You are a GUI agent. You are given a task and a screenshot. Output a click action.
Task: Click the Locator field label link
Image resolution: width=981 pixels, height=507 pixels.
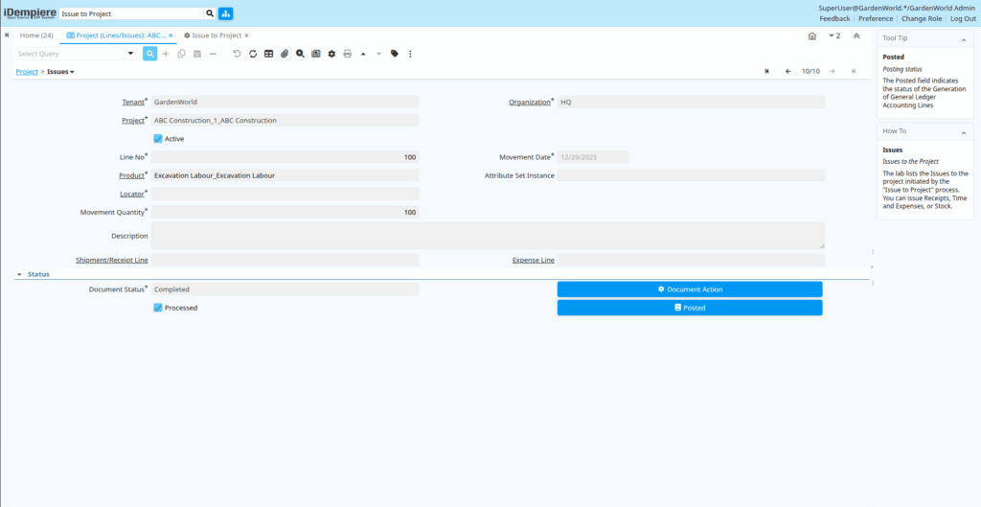132,194
